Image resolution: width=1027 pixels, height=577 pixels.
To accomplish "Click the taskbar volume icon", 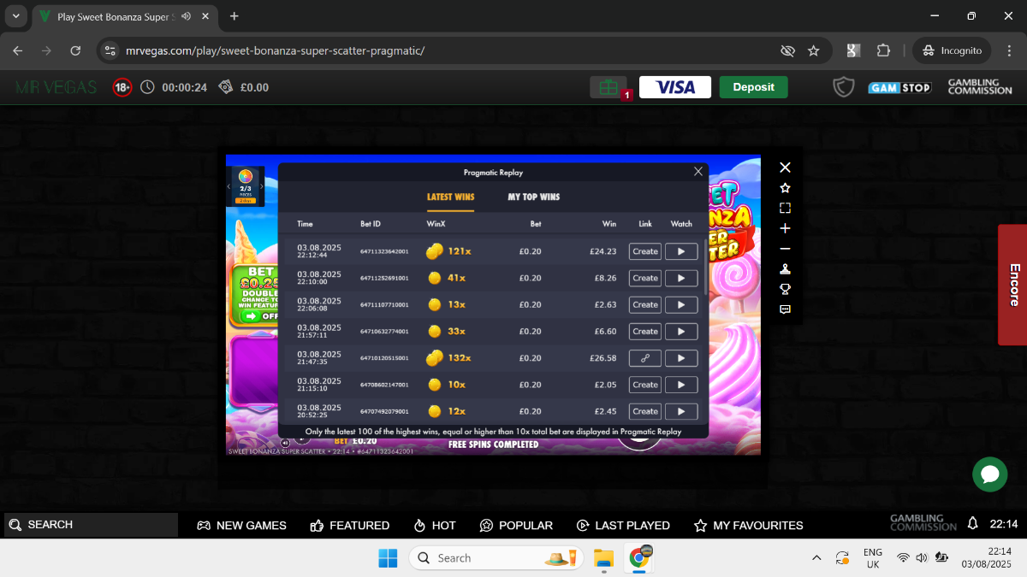I will pos(922,558).
